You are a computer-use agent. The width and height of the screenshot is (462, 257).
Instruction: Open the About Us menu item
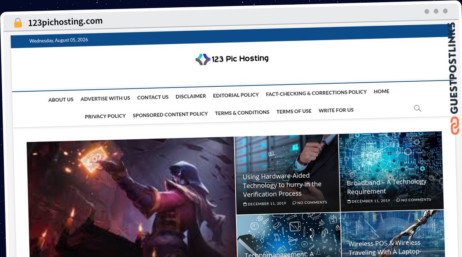pos(61,100)
